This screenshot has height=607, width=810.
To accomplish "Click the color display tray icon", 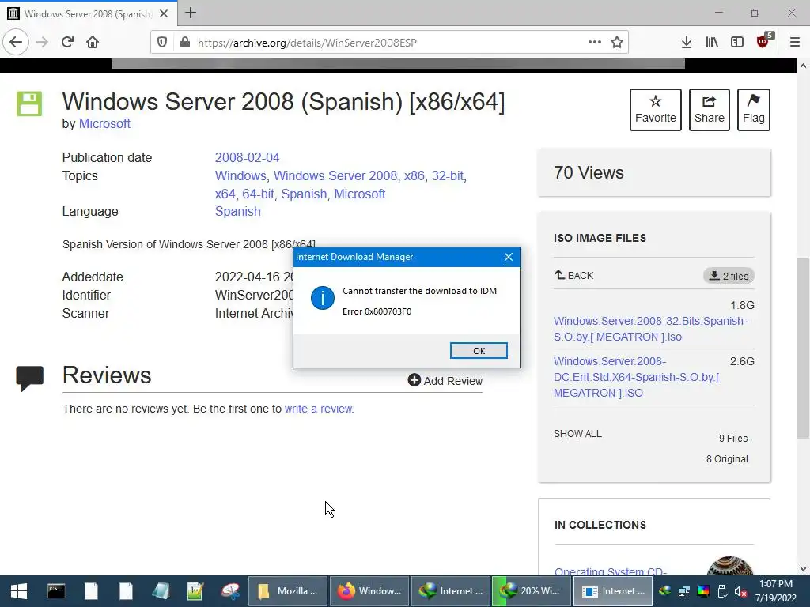I will tap(703, 591).
